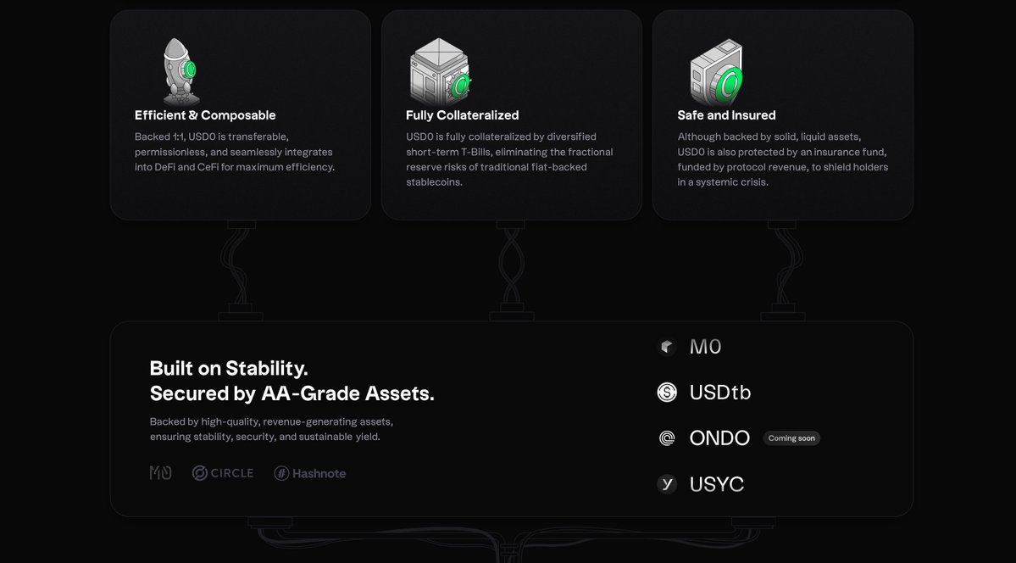Click the Efficient & Composable heading
Image resolution: width=1016 pixels, height=563 pixels.
point(205,114)
